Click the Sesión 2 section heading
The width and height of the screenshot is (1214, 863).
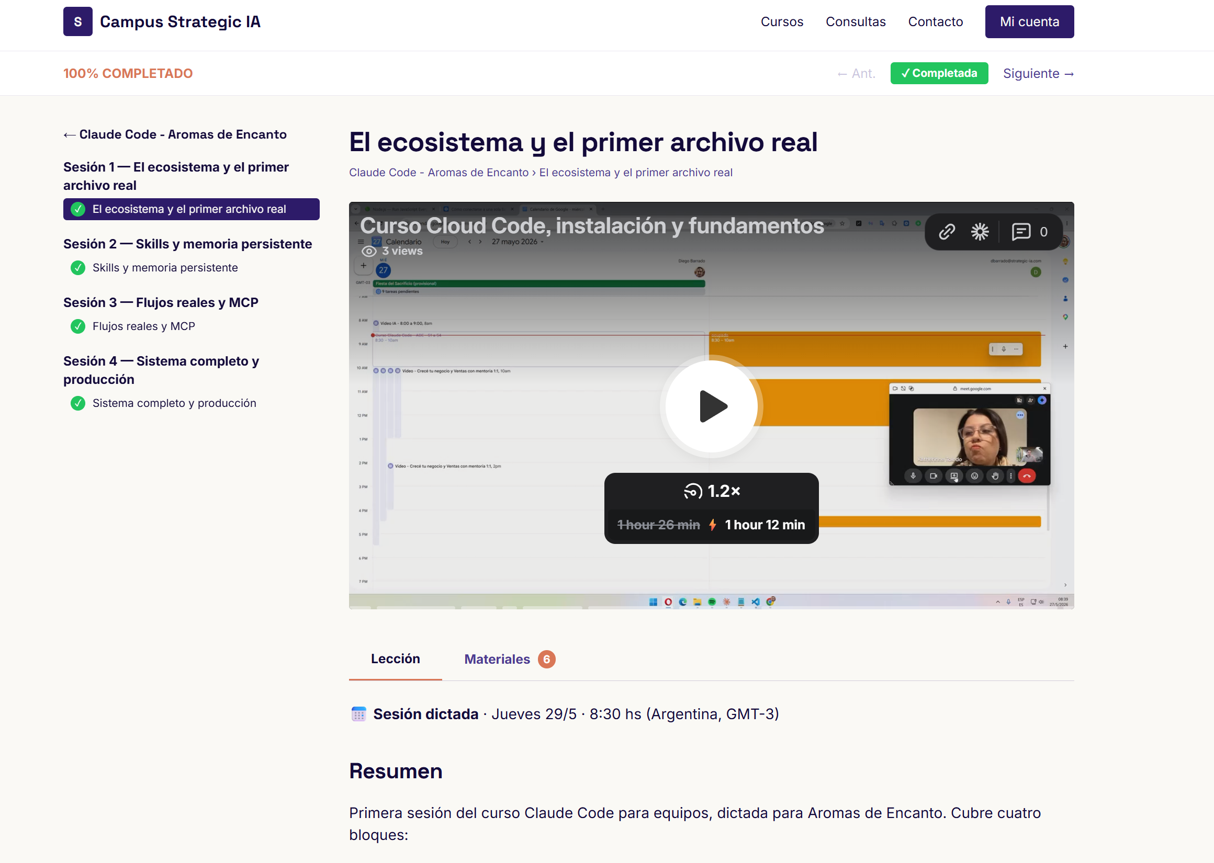pos(188,244)
